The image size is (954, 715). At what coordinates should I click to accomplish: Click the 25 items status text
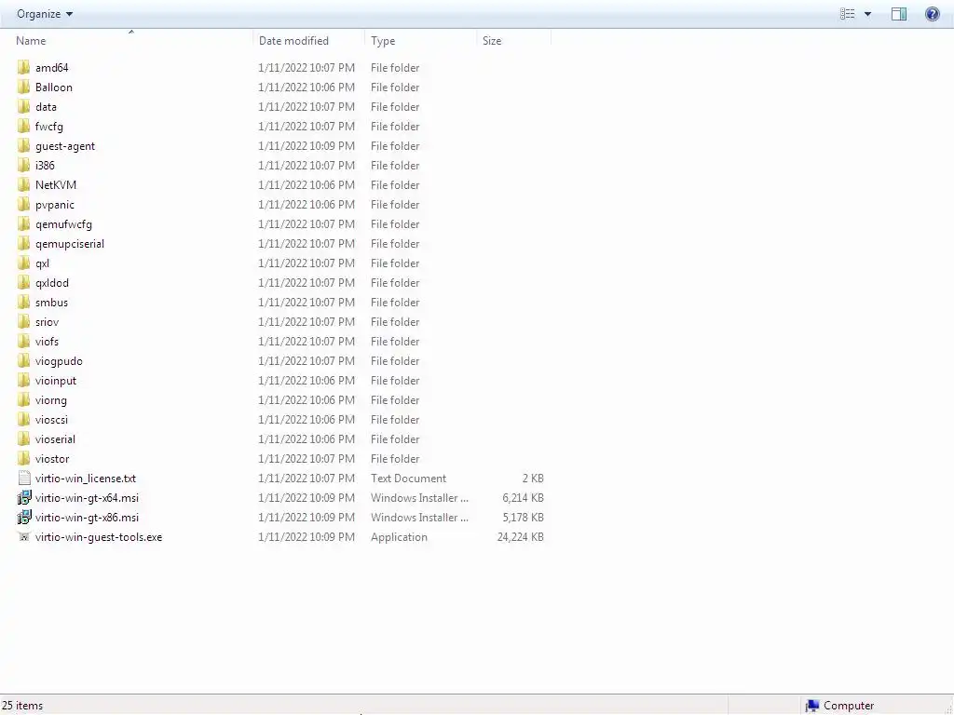(x=22, y=706)
